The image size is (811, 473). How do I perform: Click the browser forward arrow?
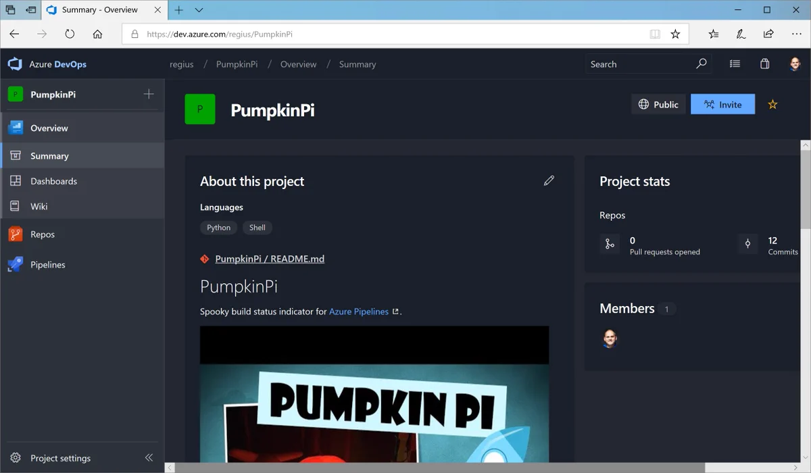42,34
